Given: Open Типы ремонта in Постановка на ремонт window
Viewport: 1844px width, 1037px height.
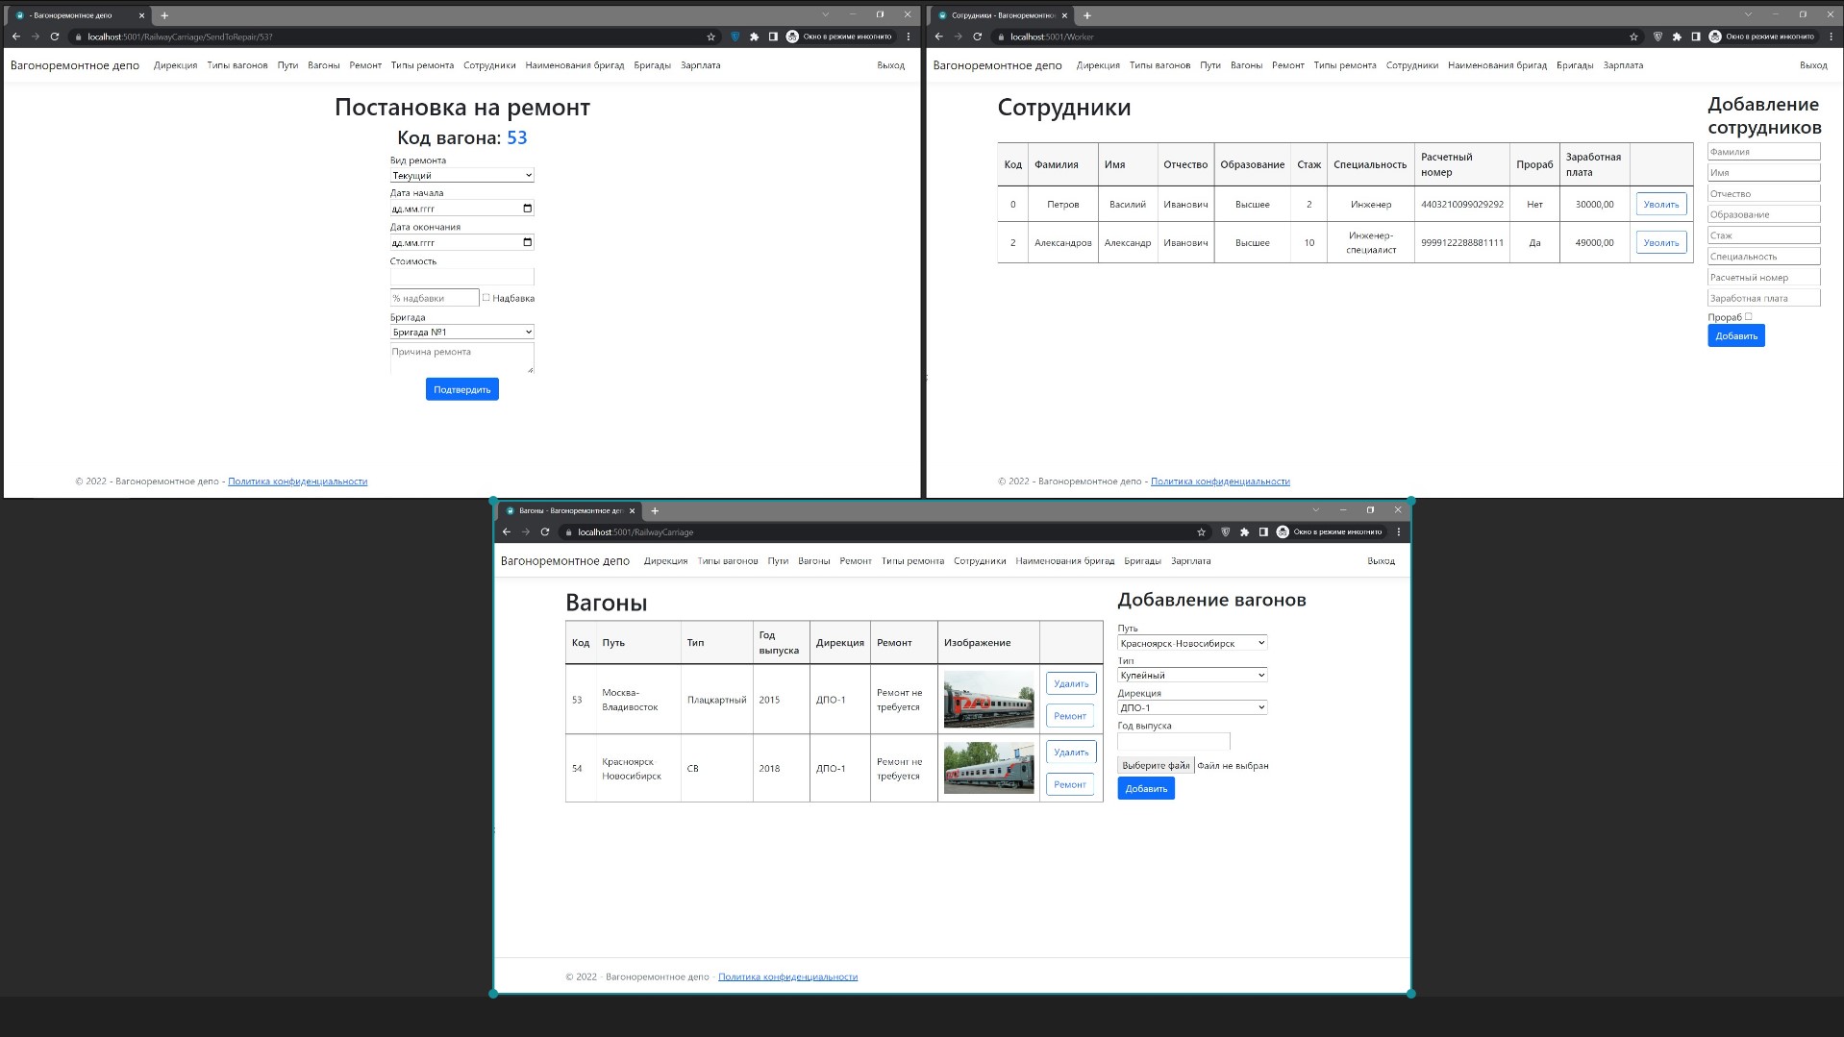Looking at the screenshot, I should pyautogui.click(x=422, y=65).
